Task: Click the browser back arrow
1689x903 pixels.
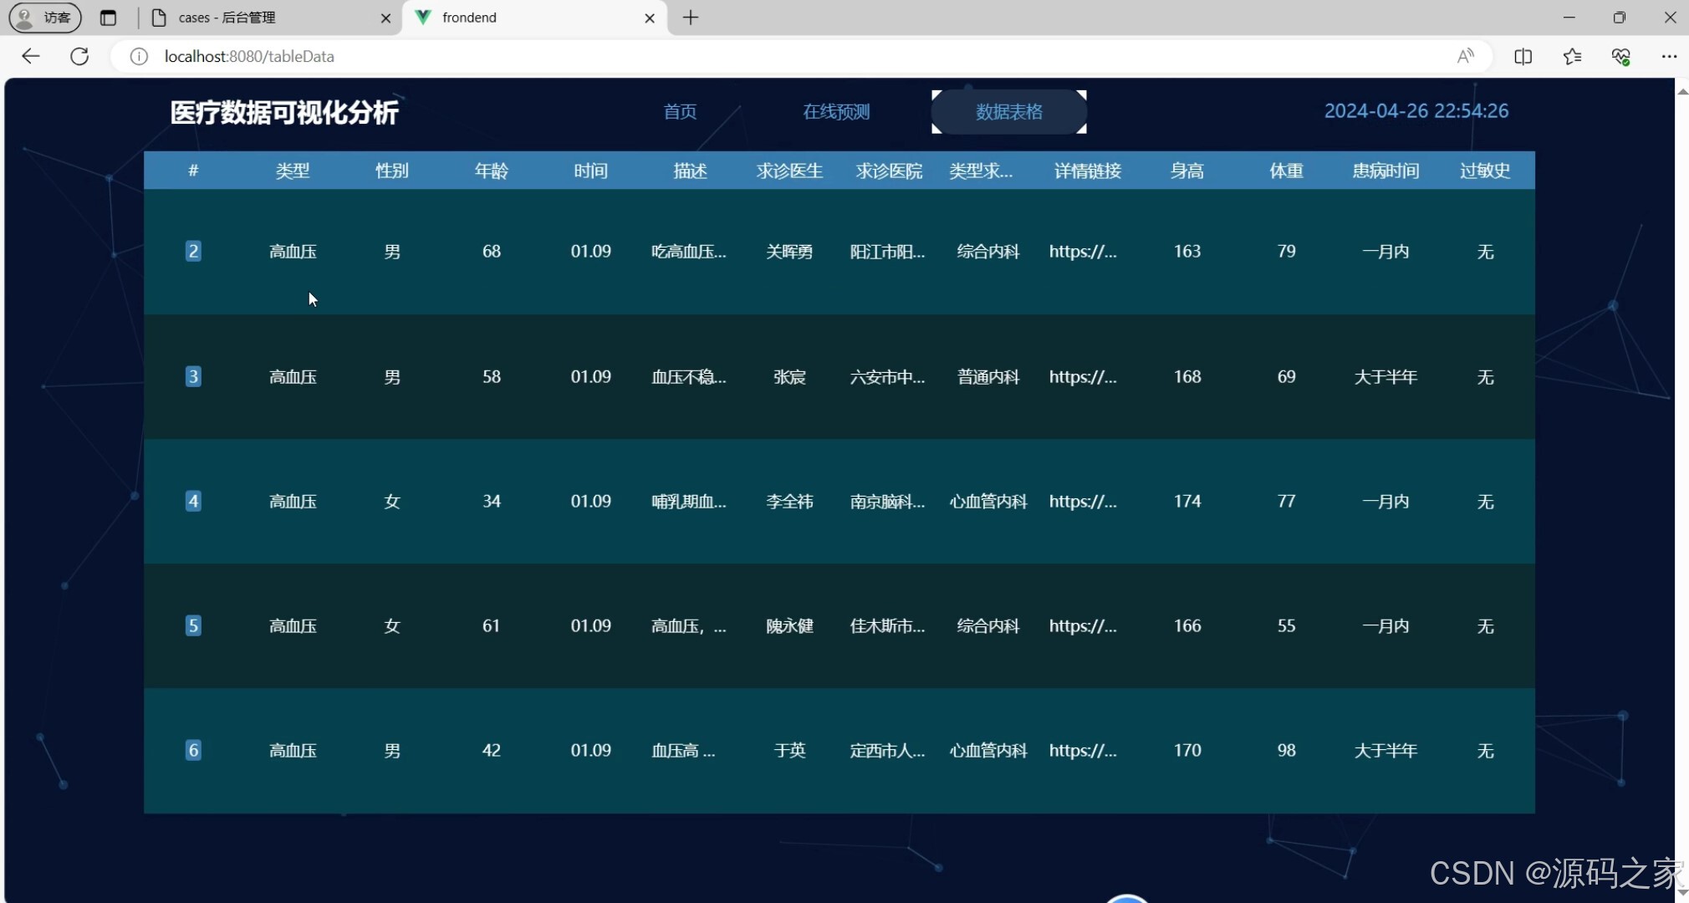Action: tap(30, 56)
